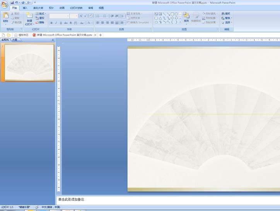Expand the full shapes gallery

tap(180, 22)
